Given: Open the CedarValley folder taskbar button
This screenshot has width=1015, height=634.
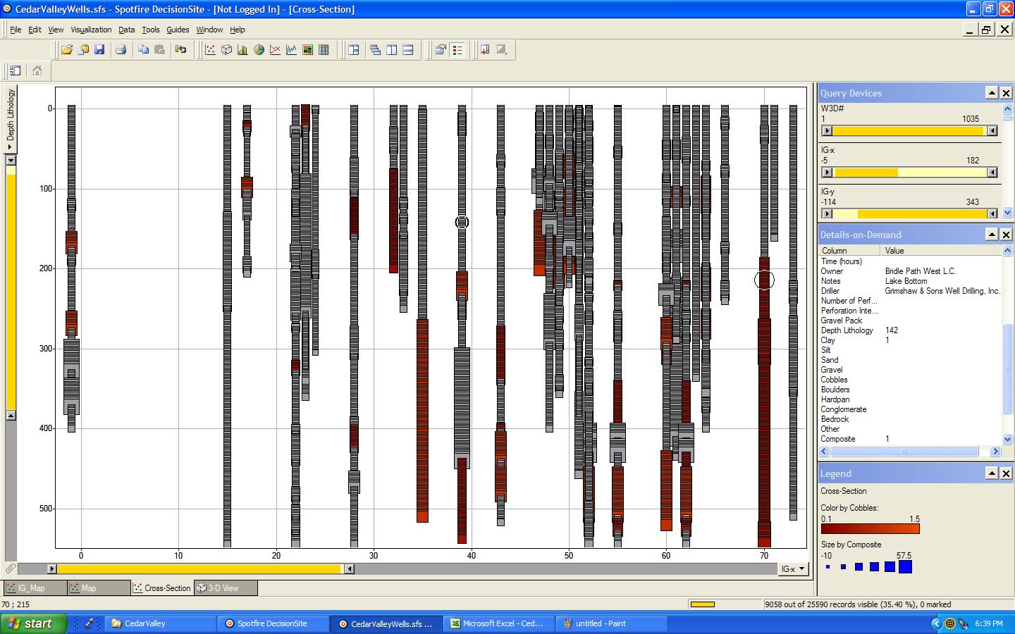Looking at the screenshot, I should tap(161, 623).
